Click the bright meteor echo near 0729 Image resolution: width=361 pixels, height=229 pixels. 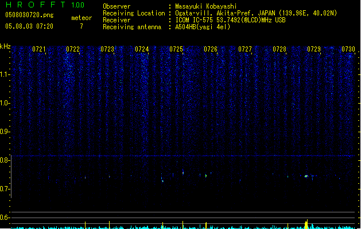306,176
